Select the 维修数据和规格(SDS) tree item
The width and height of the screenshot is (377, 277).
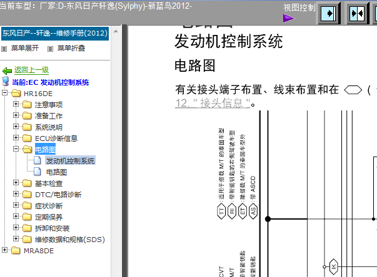pos(70,240)
